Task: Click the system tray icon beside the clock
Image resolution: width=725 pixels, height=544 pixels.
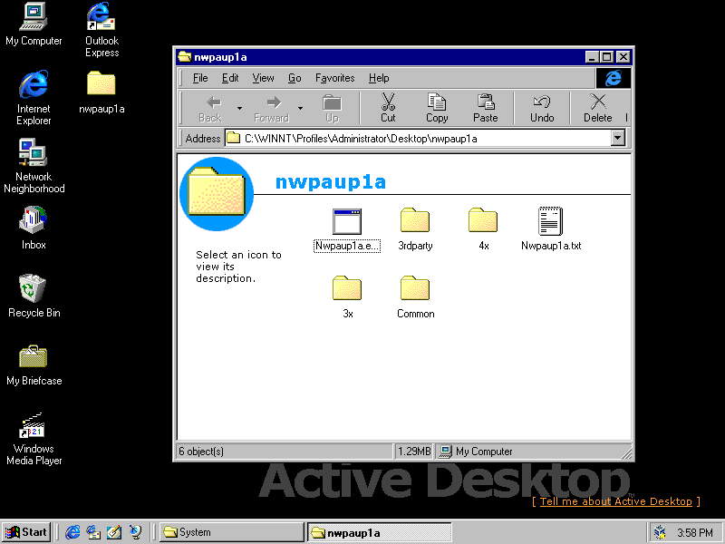Action: point(661,532)
